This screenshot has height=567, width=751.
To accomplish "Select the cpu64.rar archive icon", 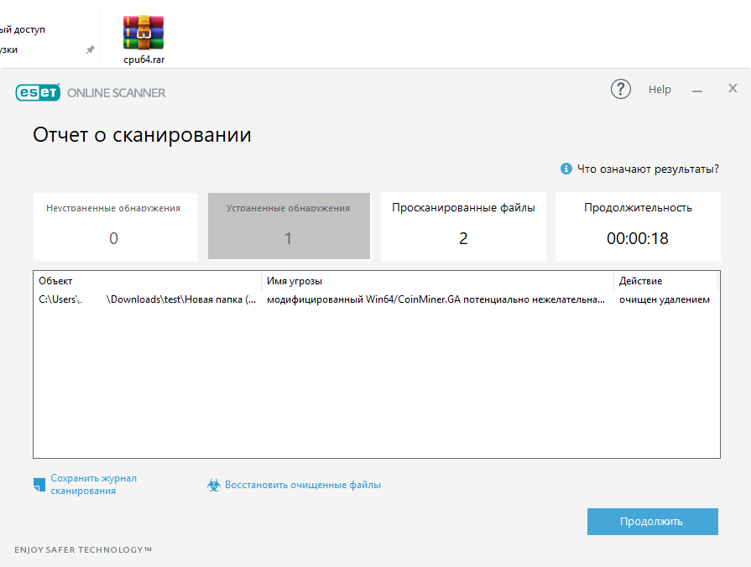I will 143,33.
